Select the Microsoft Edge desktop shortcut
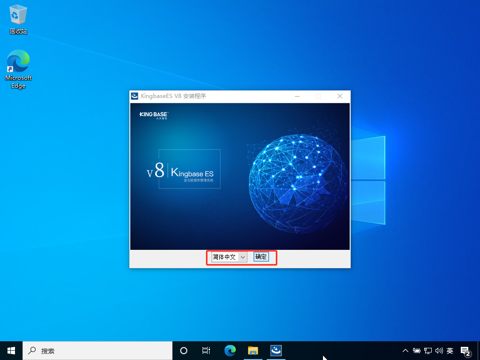 pyautogui.click(x=18, y=69)
